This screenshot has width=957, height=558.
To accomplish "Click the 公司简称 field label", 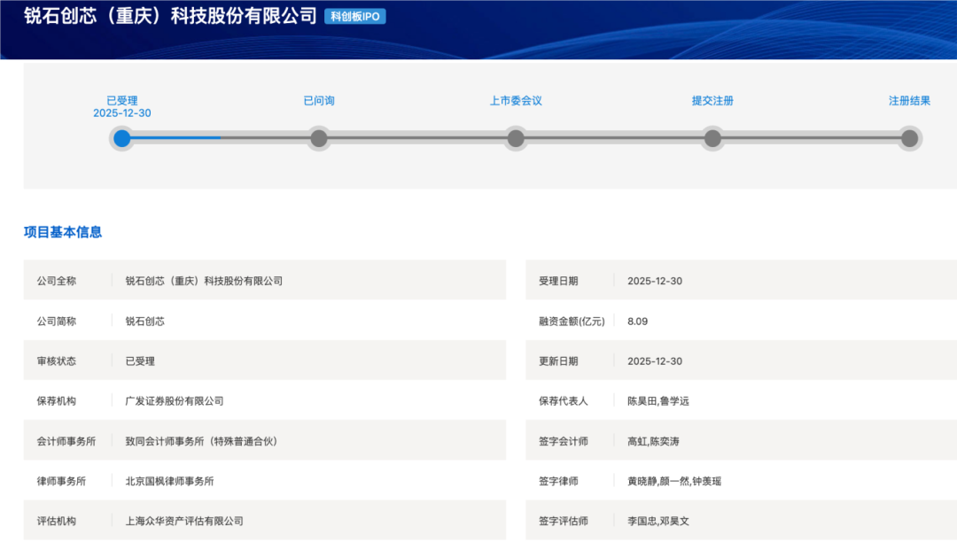I will [x=56, y=322].
